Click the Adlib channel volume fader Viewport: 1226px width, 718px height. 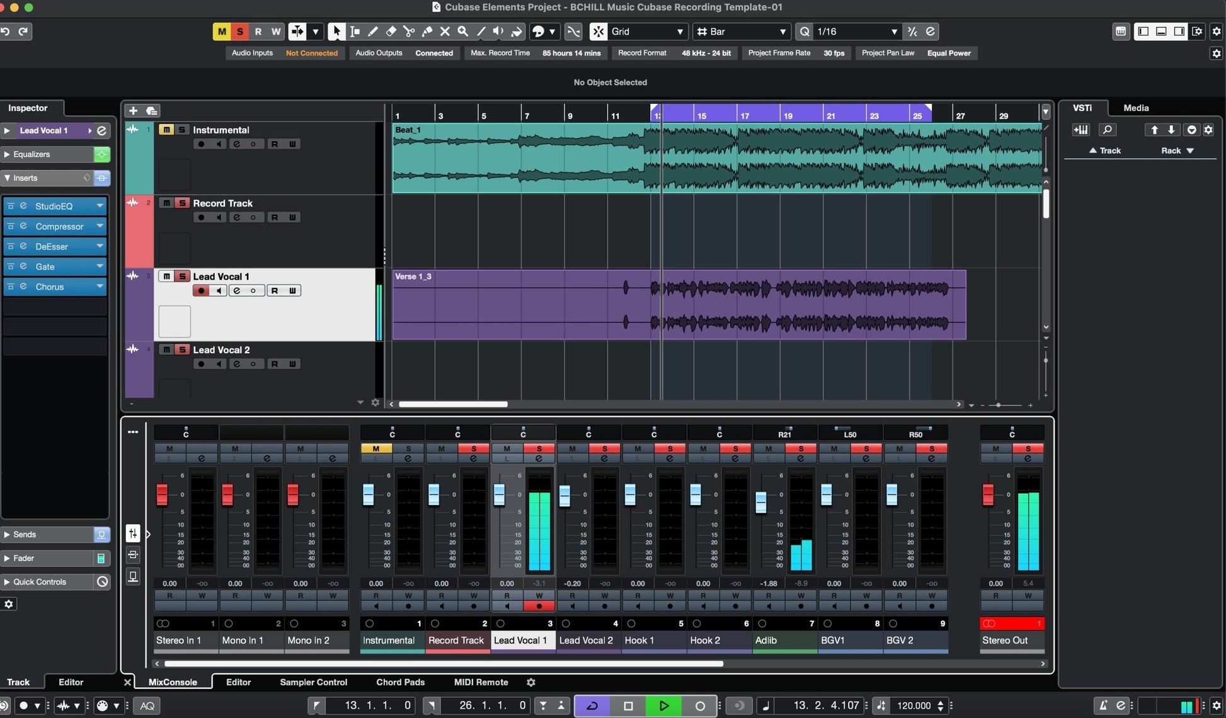(x=761, y=501)
